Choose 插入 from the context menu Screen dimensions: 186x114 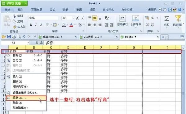pos(26,77)
